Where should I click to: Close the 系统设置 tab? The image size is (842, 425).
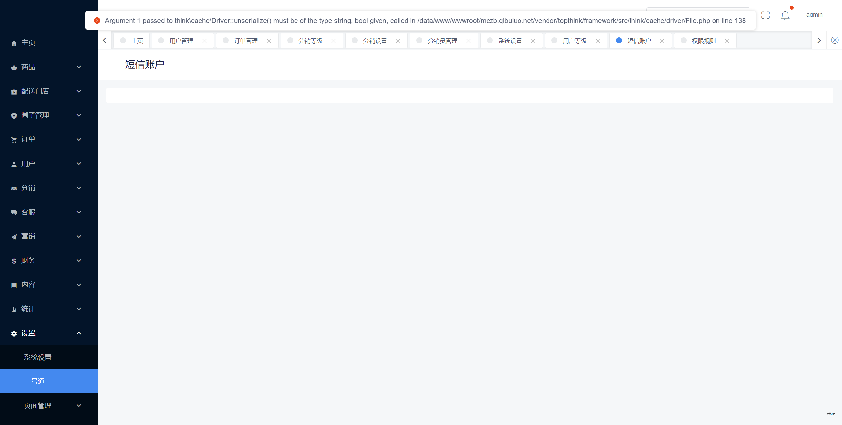click(533, 41)
